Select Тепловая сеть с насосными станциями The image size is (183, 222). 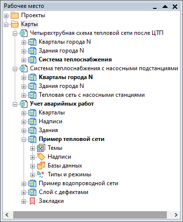coord(92,95)
